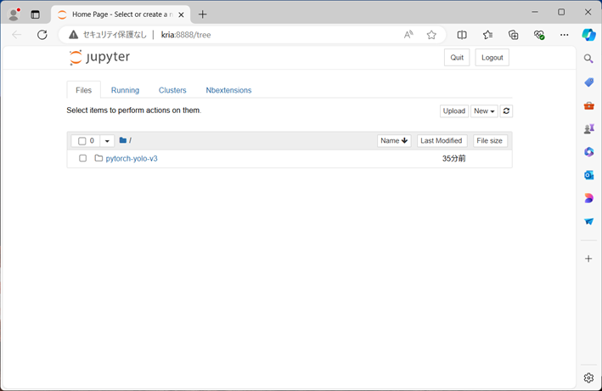
Task: Open sidebar settings gear
Action: point(588,377)
